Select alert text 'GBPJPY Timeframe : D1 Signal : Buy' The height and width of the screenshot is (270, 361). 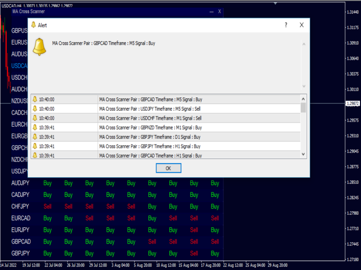(170, 137)
